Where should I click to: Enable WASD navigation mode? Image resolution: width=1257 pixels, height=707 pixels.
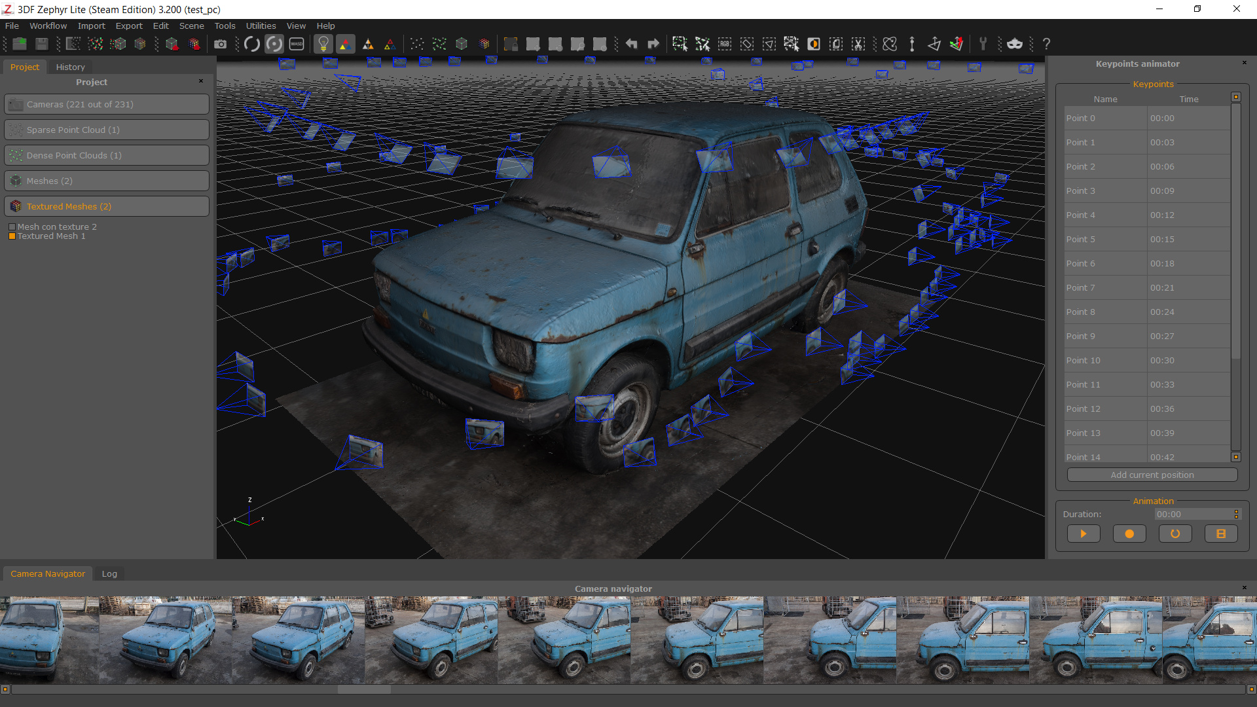click(x=296, y=44)
